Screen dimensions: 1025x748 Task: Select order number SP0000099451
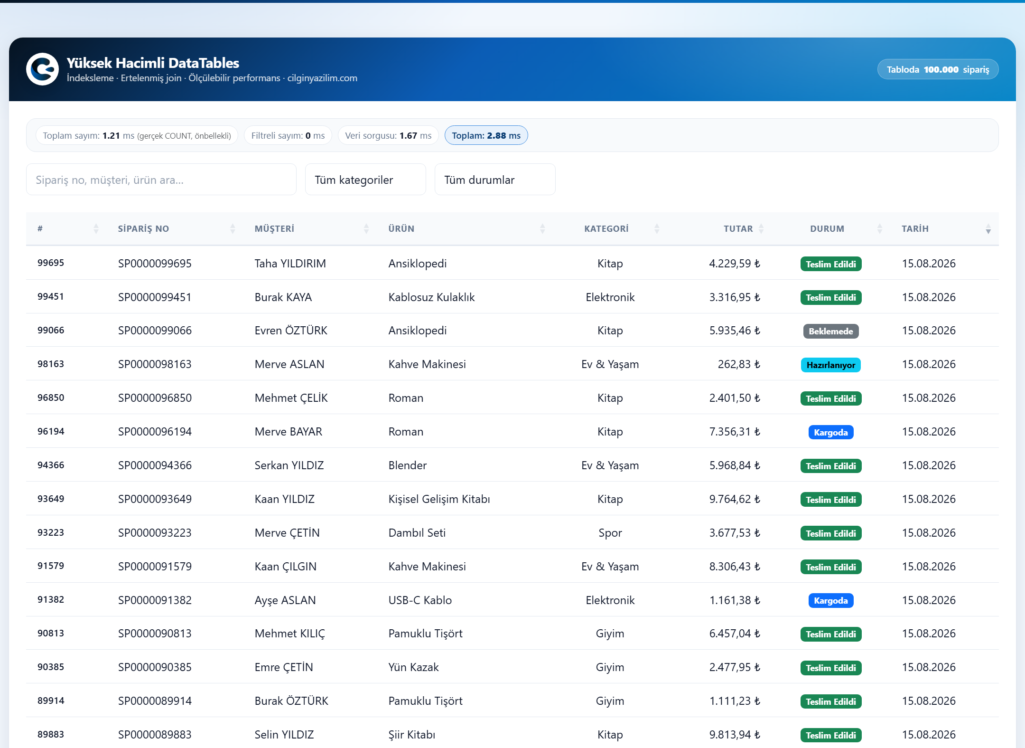155,297
